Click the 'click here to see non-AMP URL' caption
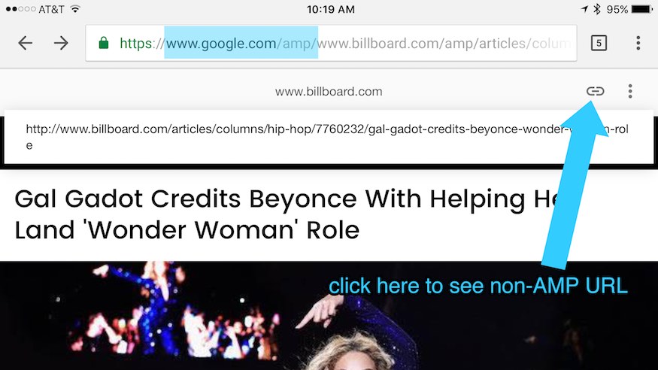 478,286
